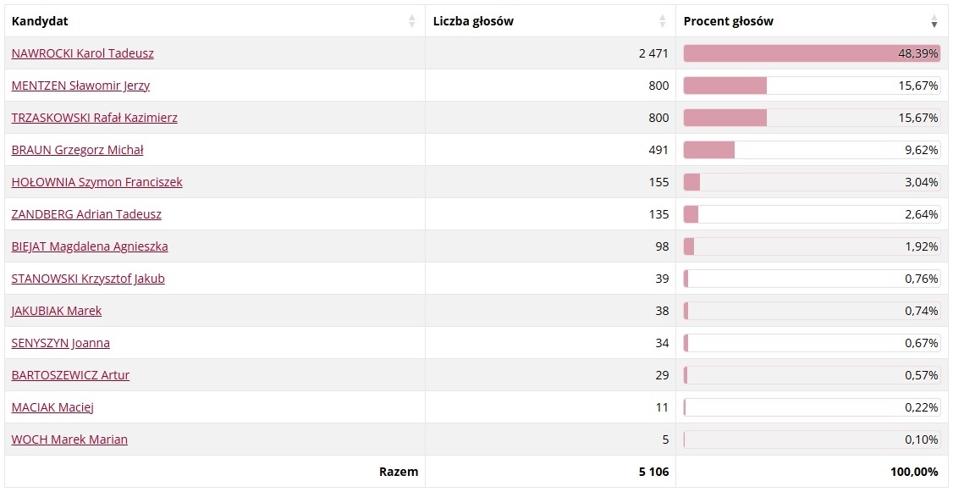Click WOCH Marek Marian link
The width and height of the screenshot is (953, 492).
pyautogui.click(x=70, y=439)
